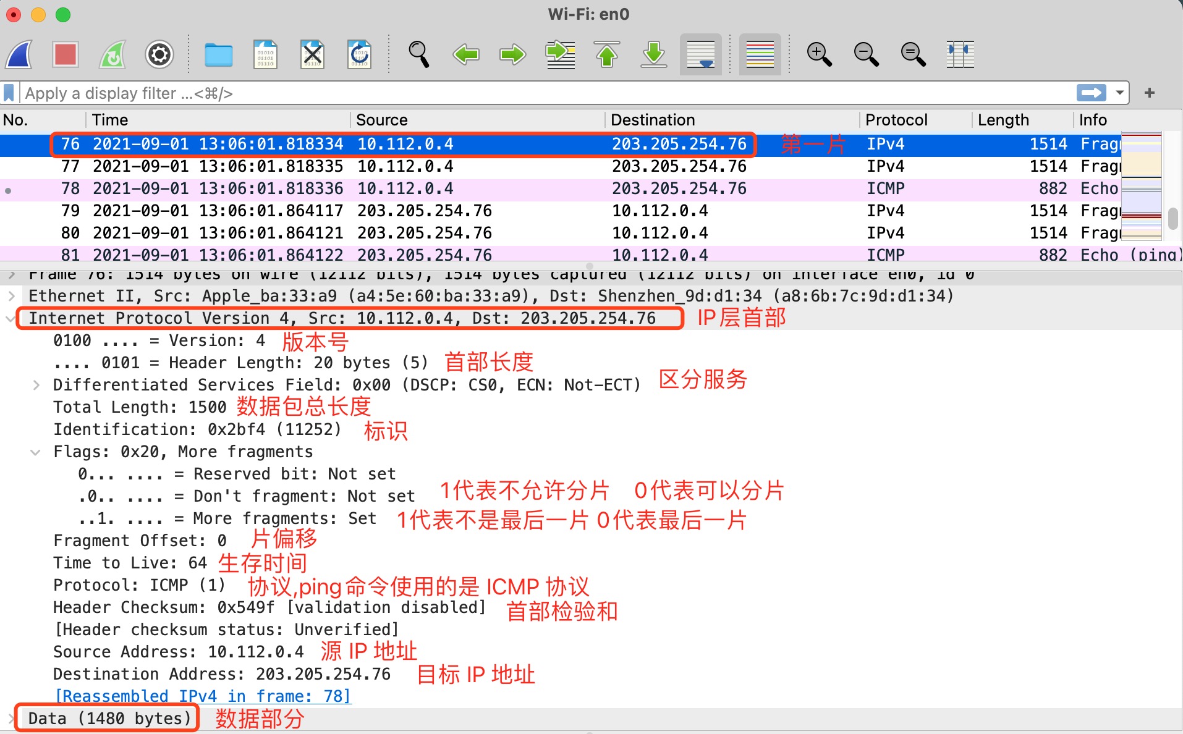Click the display filter input field
The height and width of the screenshot is (734, 1183).
tap(544, 93)
